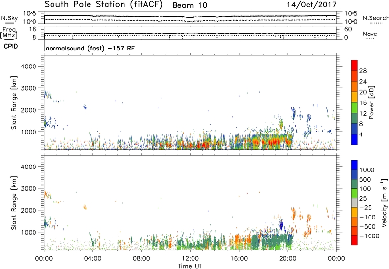The image size is (389, 269).
Task: Select the 'N.Sky' legend label
Action: pos(9,18)
